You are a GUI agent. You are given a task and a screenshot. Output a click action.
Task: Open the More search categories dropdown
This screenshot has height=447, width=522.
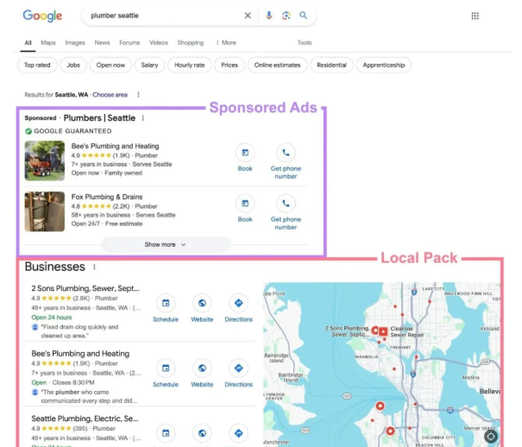(x=226, y=42)
